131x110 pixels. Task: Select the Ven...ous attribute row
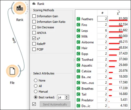102,83
